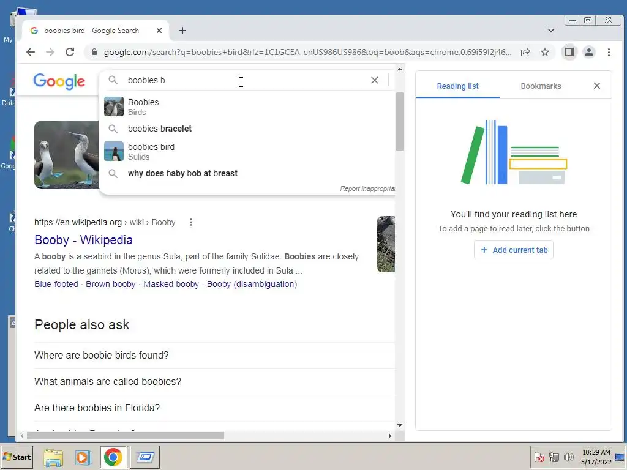The height and width of the screenshot is (470, 627).
Task: Reload the Google search page
Action: click(70, 52)
